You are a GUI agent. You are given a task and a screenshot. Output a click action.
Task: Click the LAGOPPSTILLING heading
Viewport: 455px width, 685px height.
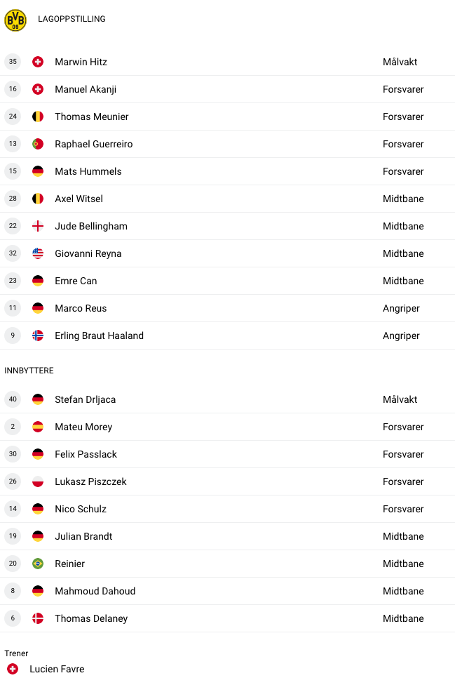[x=72, y=19]
